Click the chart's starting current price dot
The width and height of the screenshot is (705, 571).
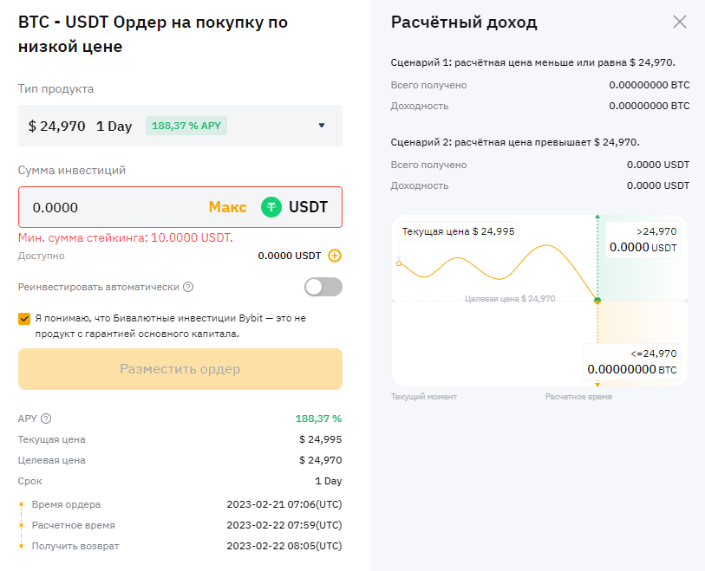click(x=398, y=263)
